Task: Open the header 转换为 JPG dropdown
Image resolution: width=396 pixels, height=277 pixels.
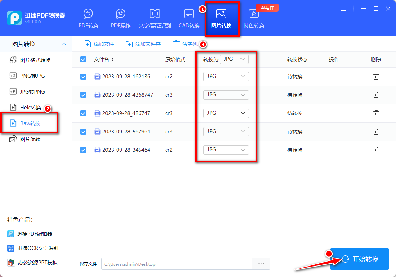Action: tap(234, 59)
